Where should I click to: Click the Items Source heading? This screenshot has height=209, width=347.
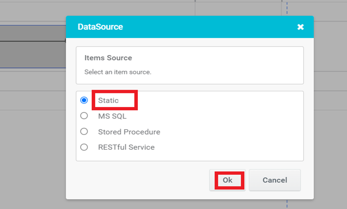108,58
